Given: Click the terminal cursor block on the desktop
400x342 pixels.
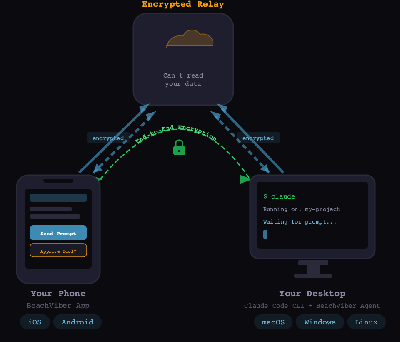Looking at the screenshot, I should point(265,234).
